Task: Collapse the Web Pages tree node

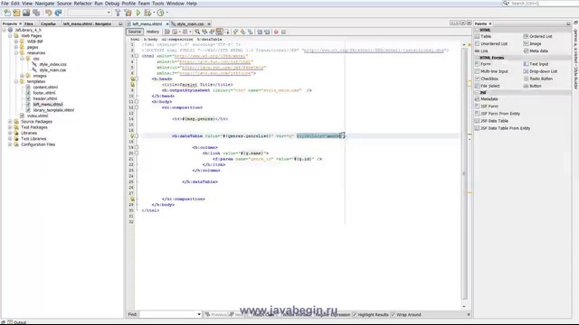Action: point(10,36)
